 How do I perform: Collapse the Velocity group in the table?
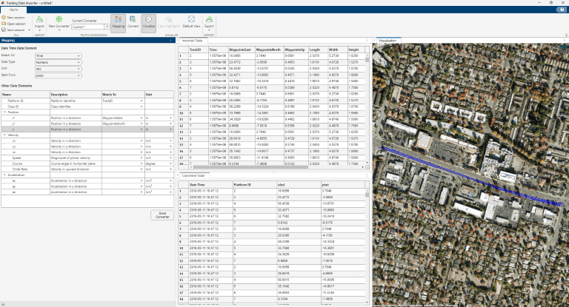(3, 135)
